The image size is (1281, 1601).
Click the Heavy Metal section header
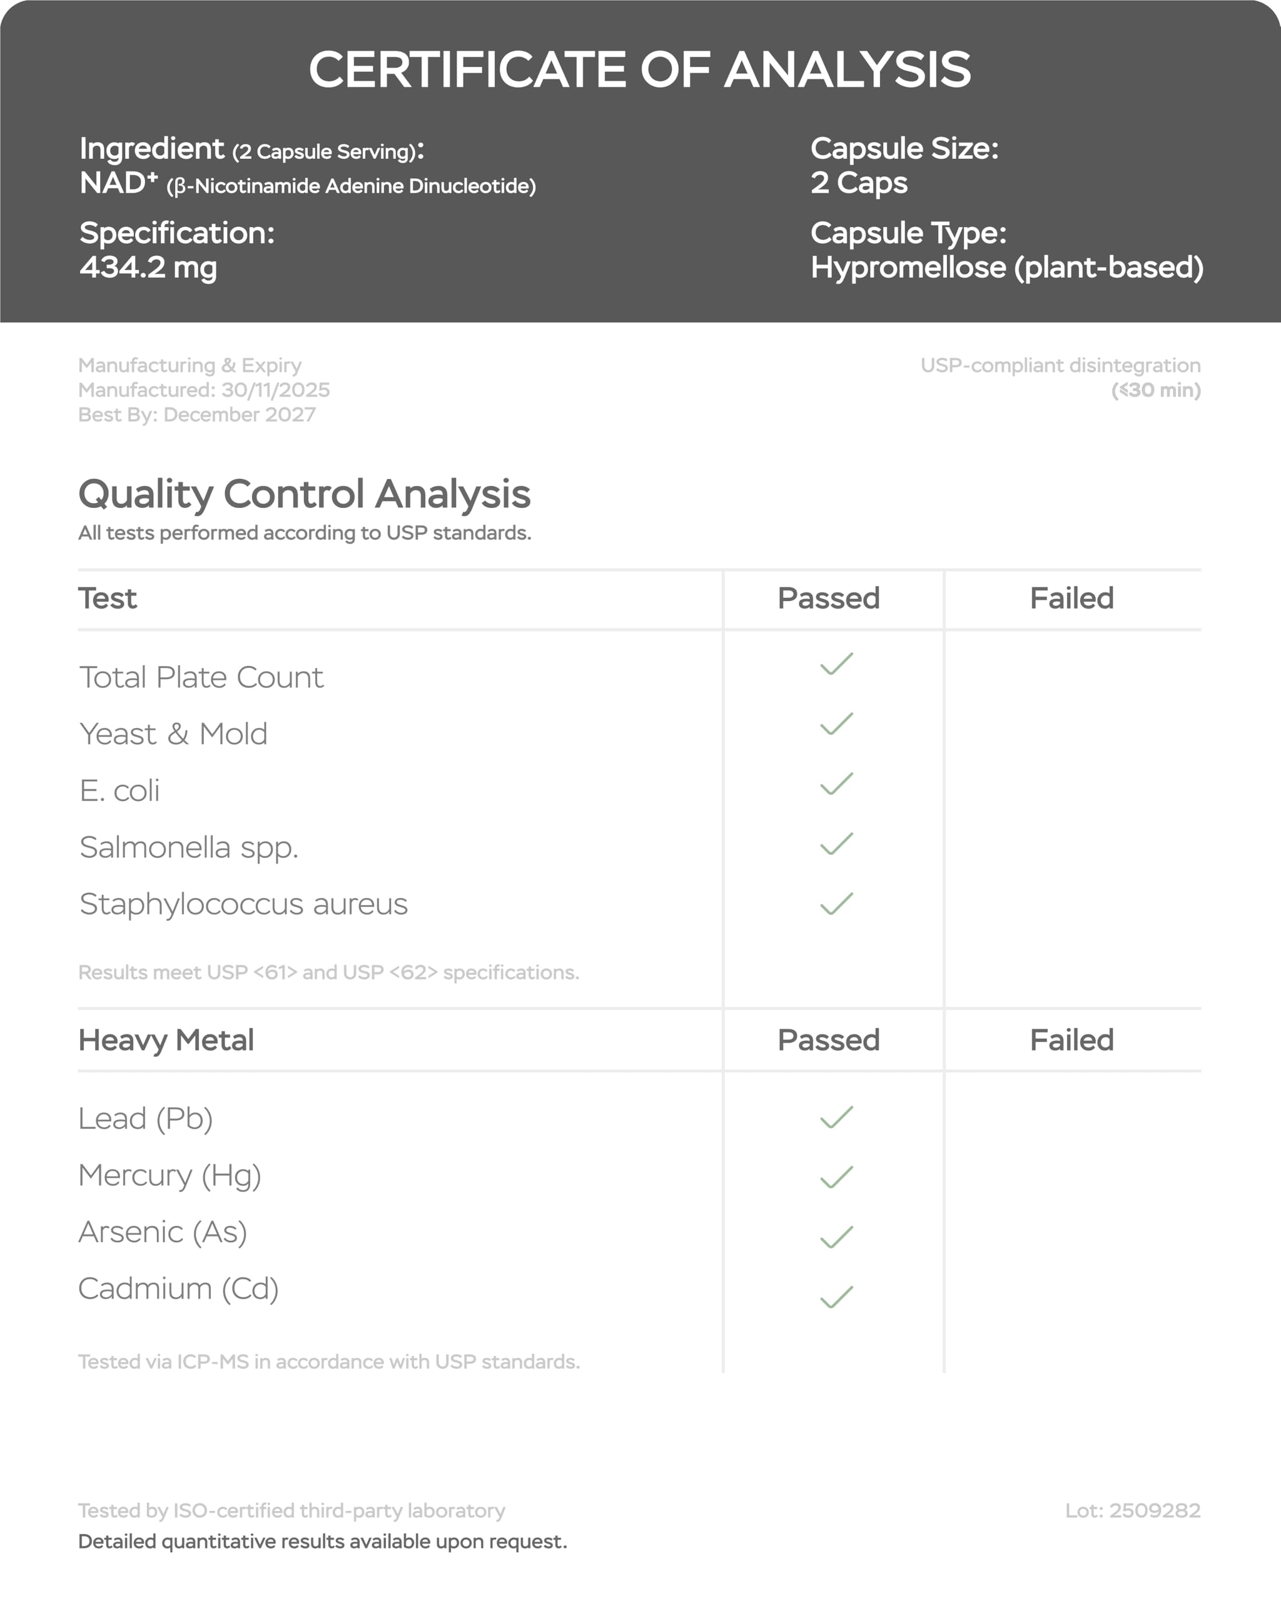click(166, 1041)
